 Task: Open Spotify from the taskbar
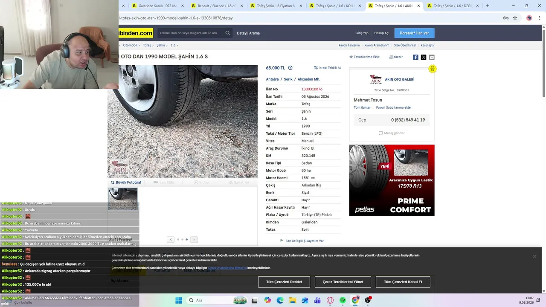click(343, 300)
